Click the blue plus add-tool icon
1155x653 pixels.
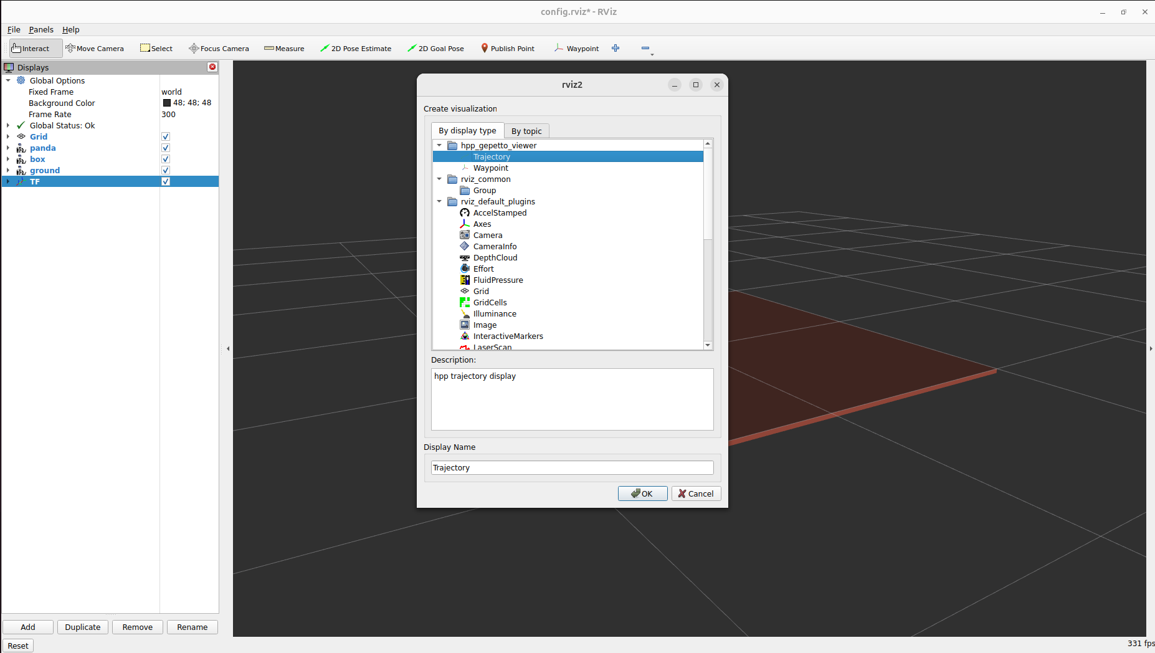coord(616,48)
